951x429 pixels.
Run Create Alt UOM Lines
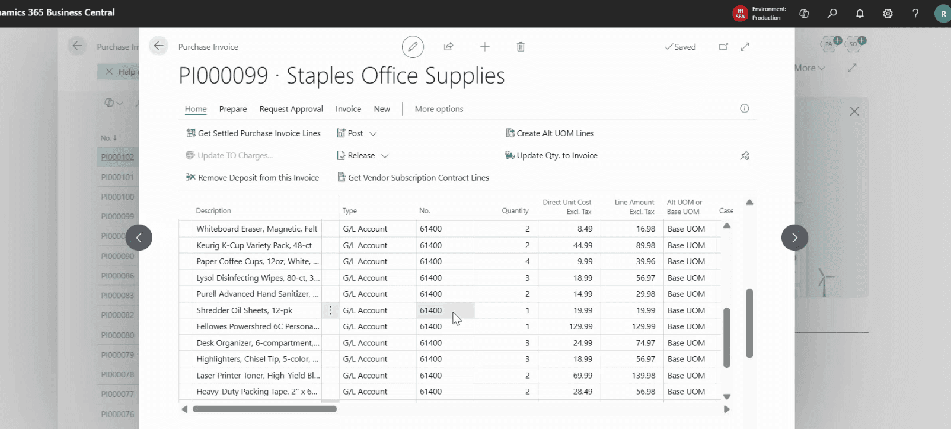(x=550, y=133)
